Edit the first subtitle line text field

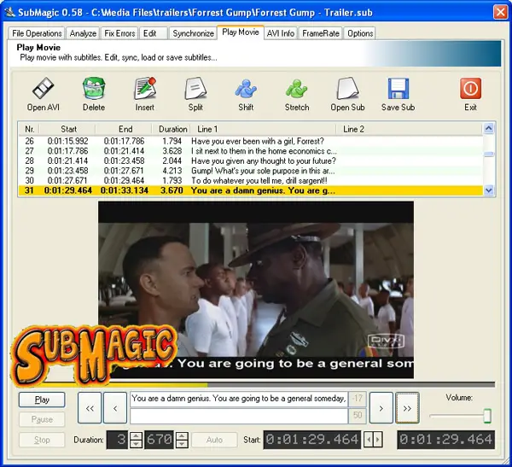(x=239, y=399)
